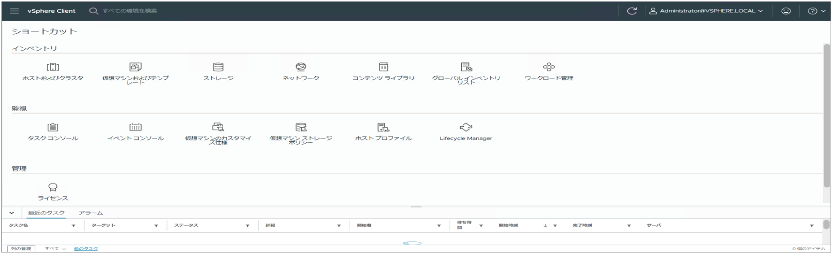Sort by 完了時刻 column header
Screen dimensions: 832x253
coord(582,225)
